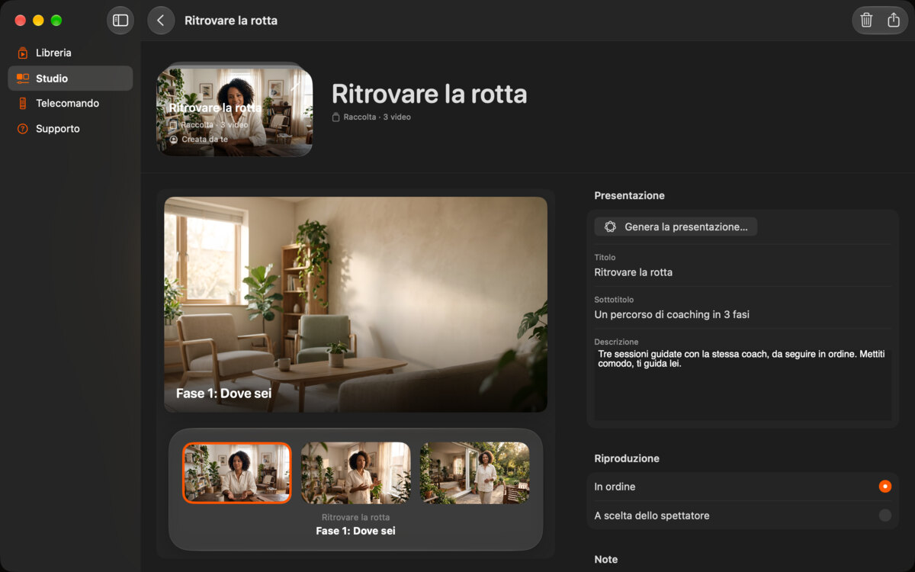Click the Supporto help icon
Viewport: 915px width, 572px height.
click(x=23, y=129)
